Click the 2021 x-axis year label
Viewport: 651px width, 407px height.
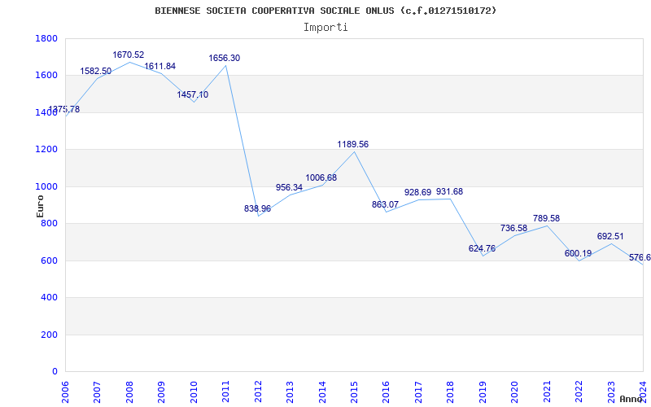pos(547,392)
